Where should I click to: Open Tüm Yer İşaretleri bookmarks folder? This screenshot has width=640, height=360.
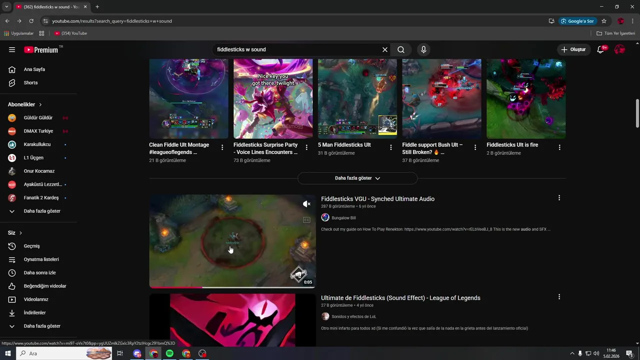(x=616, y=33)
